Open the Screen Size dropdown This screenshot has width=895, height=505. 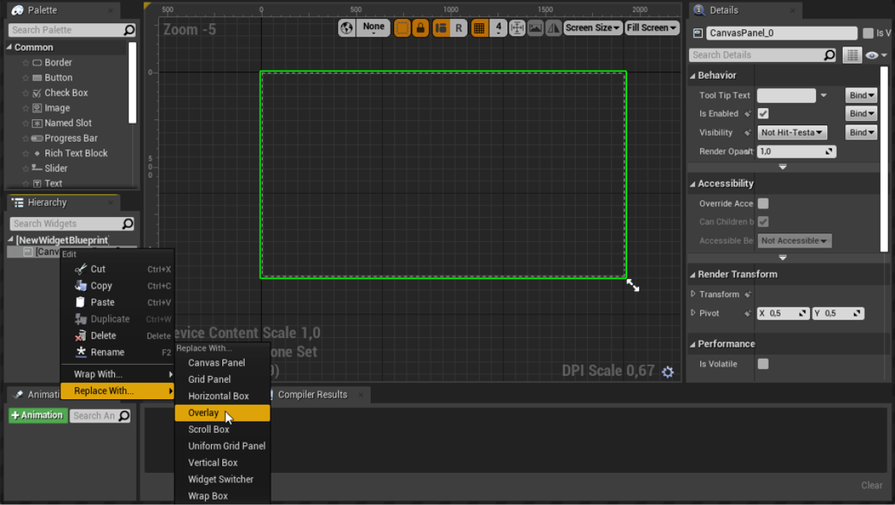click(x=592, y=28)
